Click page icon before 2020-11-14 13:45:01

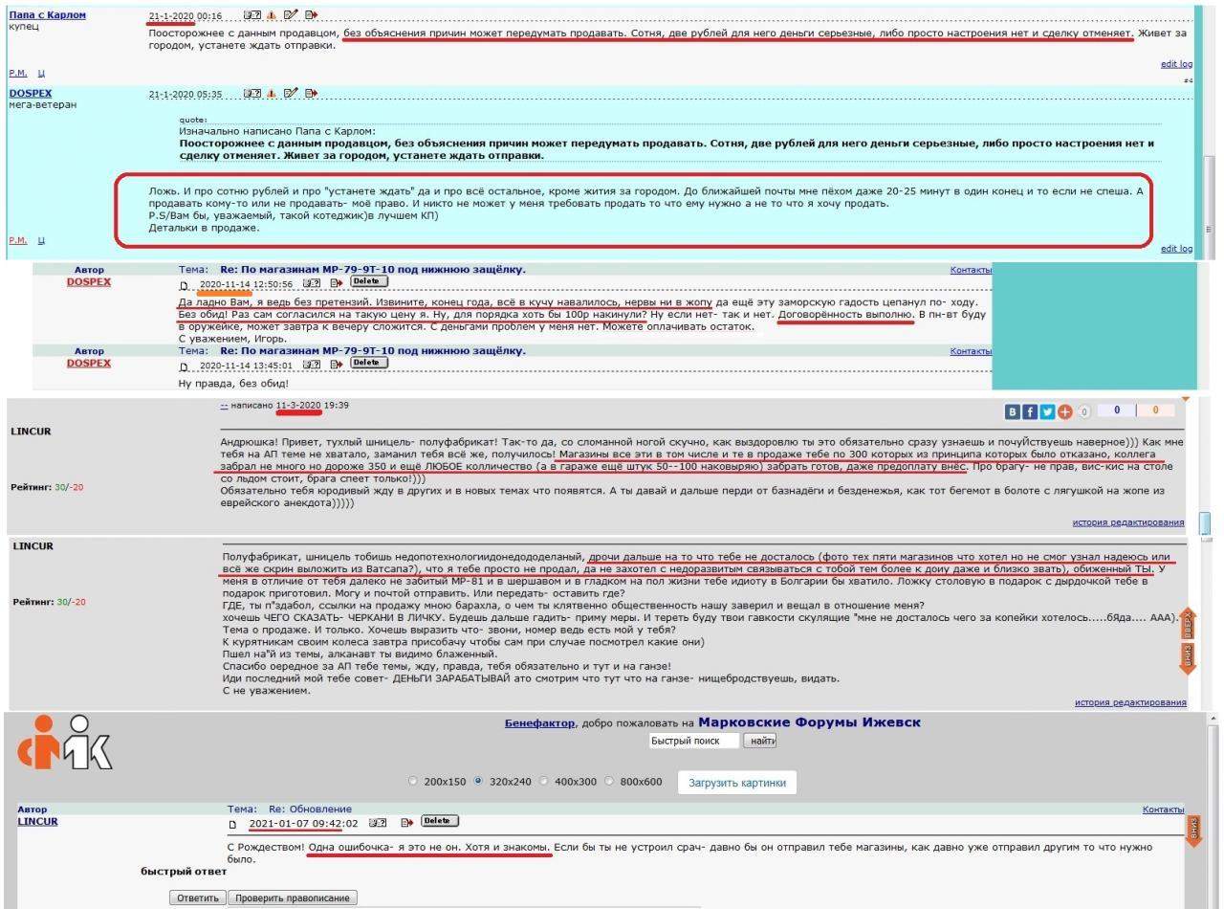pyautogui.click(x=185, y=366)
